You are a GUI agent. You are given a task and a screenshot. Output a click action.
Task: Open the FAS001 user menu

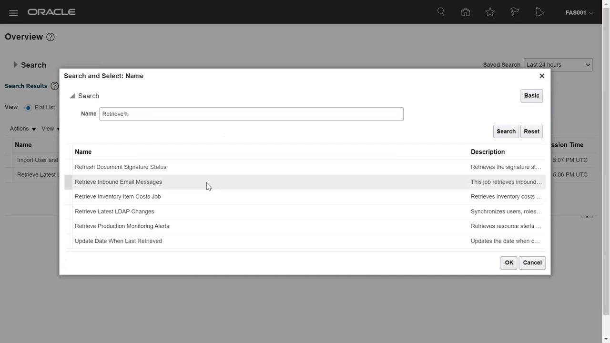579,13
